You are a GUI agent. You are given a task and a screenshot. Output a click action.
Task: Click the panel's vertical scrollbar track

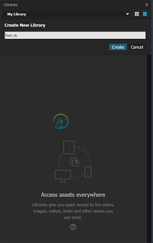coord(149,149)
